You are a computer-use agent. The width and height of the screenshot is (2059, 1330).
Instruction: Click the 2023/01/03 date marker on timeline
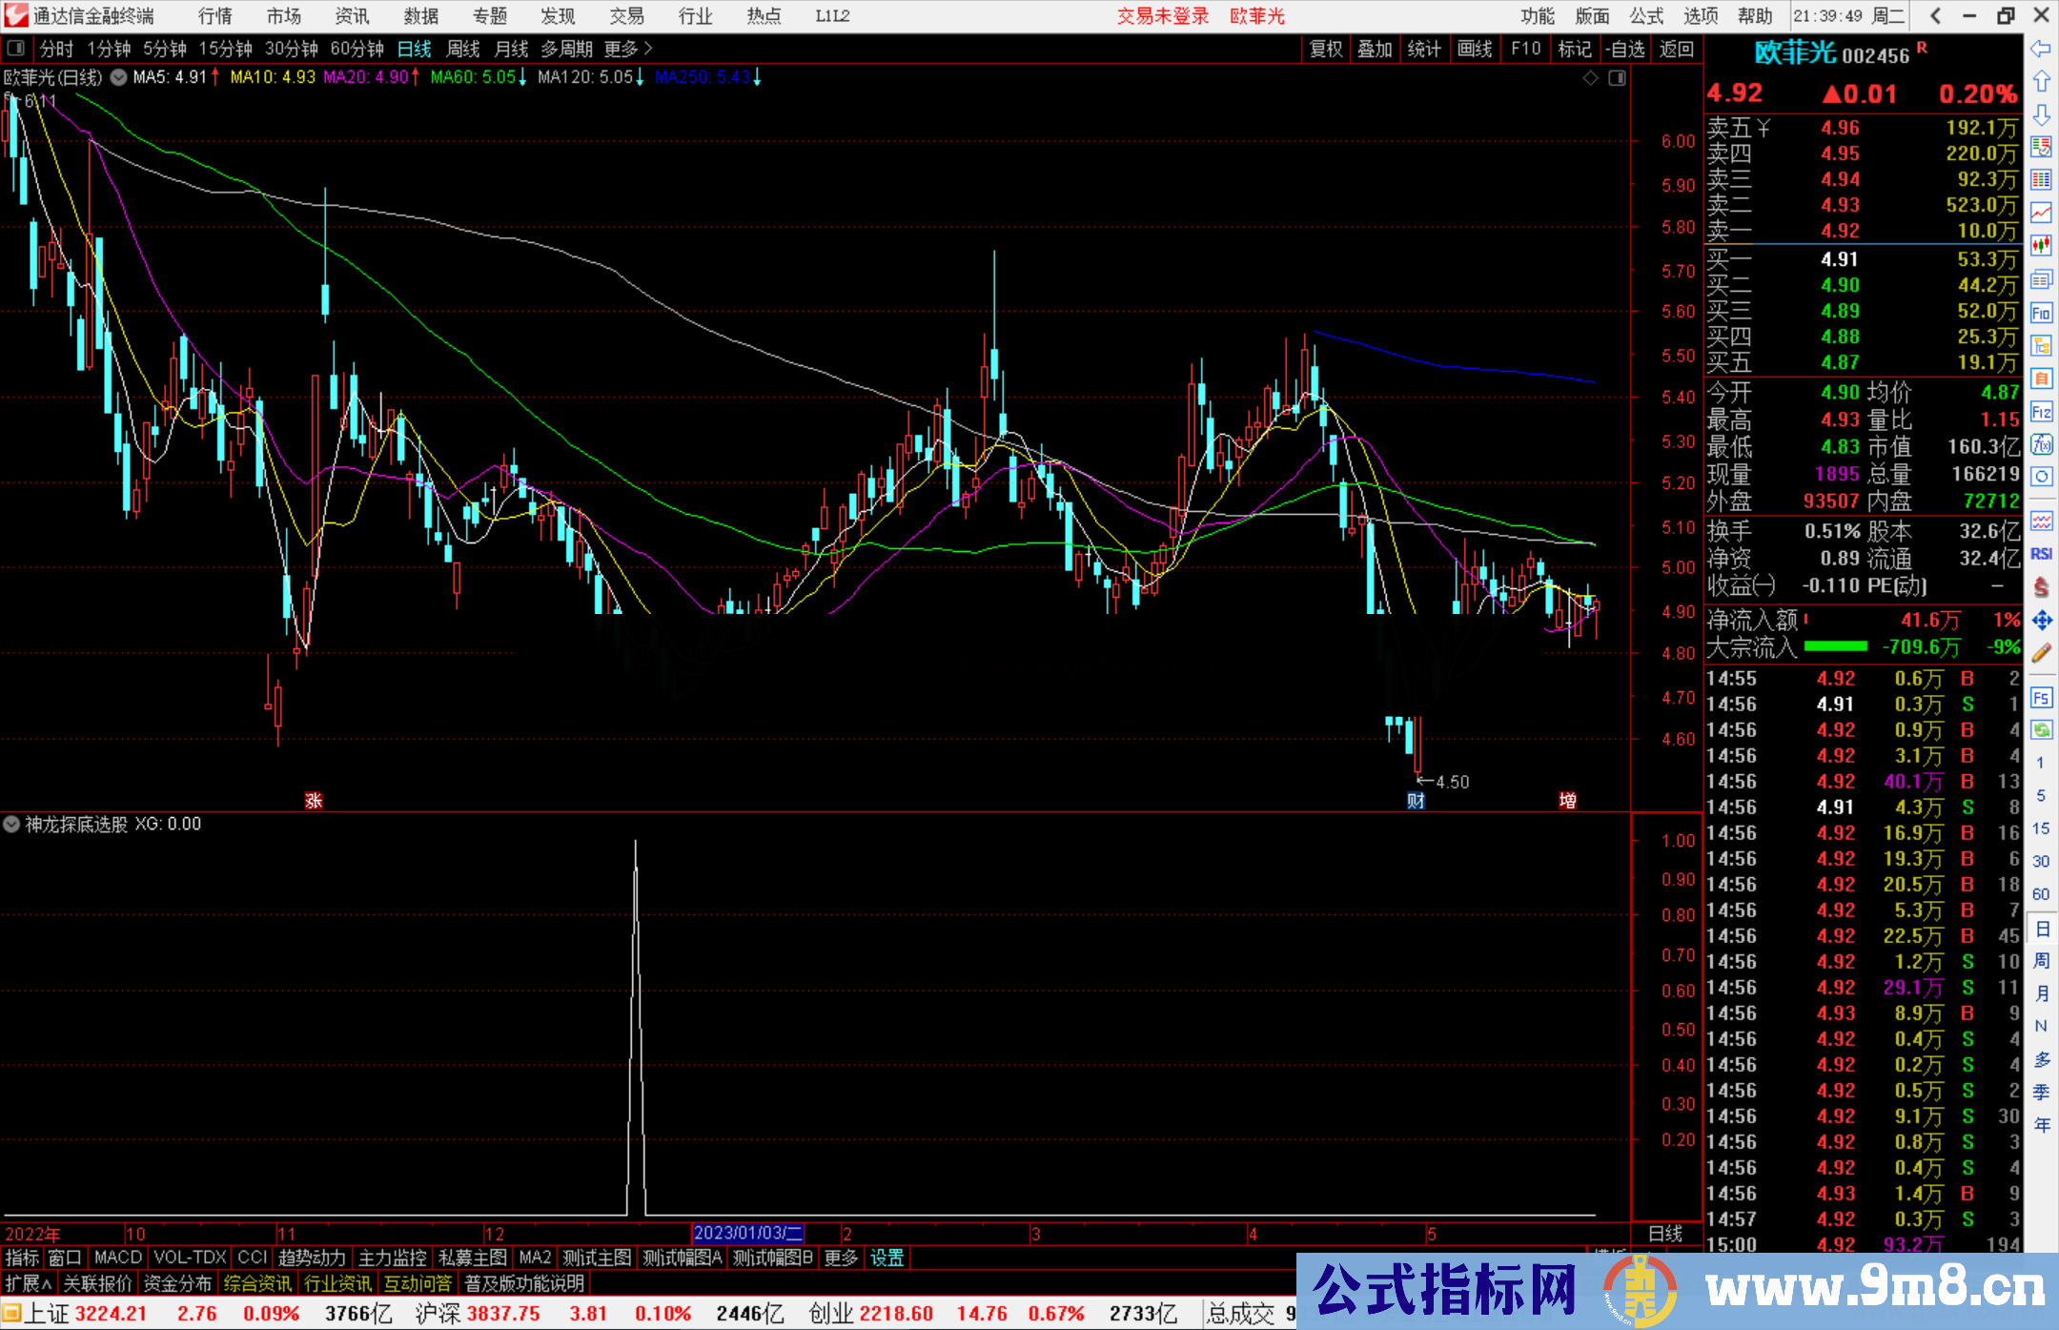[x=748, y=1233]
